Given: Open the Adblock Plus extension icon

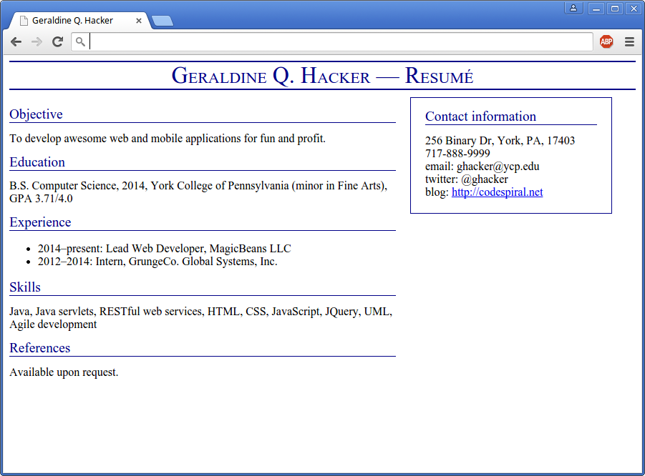Looking at the screenshot, I should tap(606, 42).
